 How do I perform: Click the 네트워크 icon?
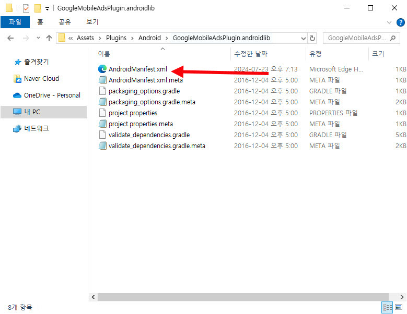pyautogui.click(x=17, y=128)
